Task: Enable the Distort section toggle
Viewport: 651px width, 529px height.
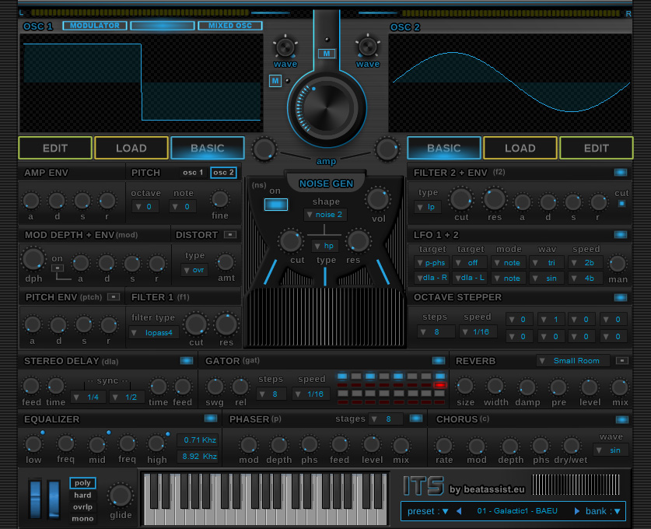Action: (x=230, y=235)
